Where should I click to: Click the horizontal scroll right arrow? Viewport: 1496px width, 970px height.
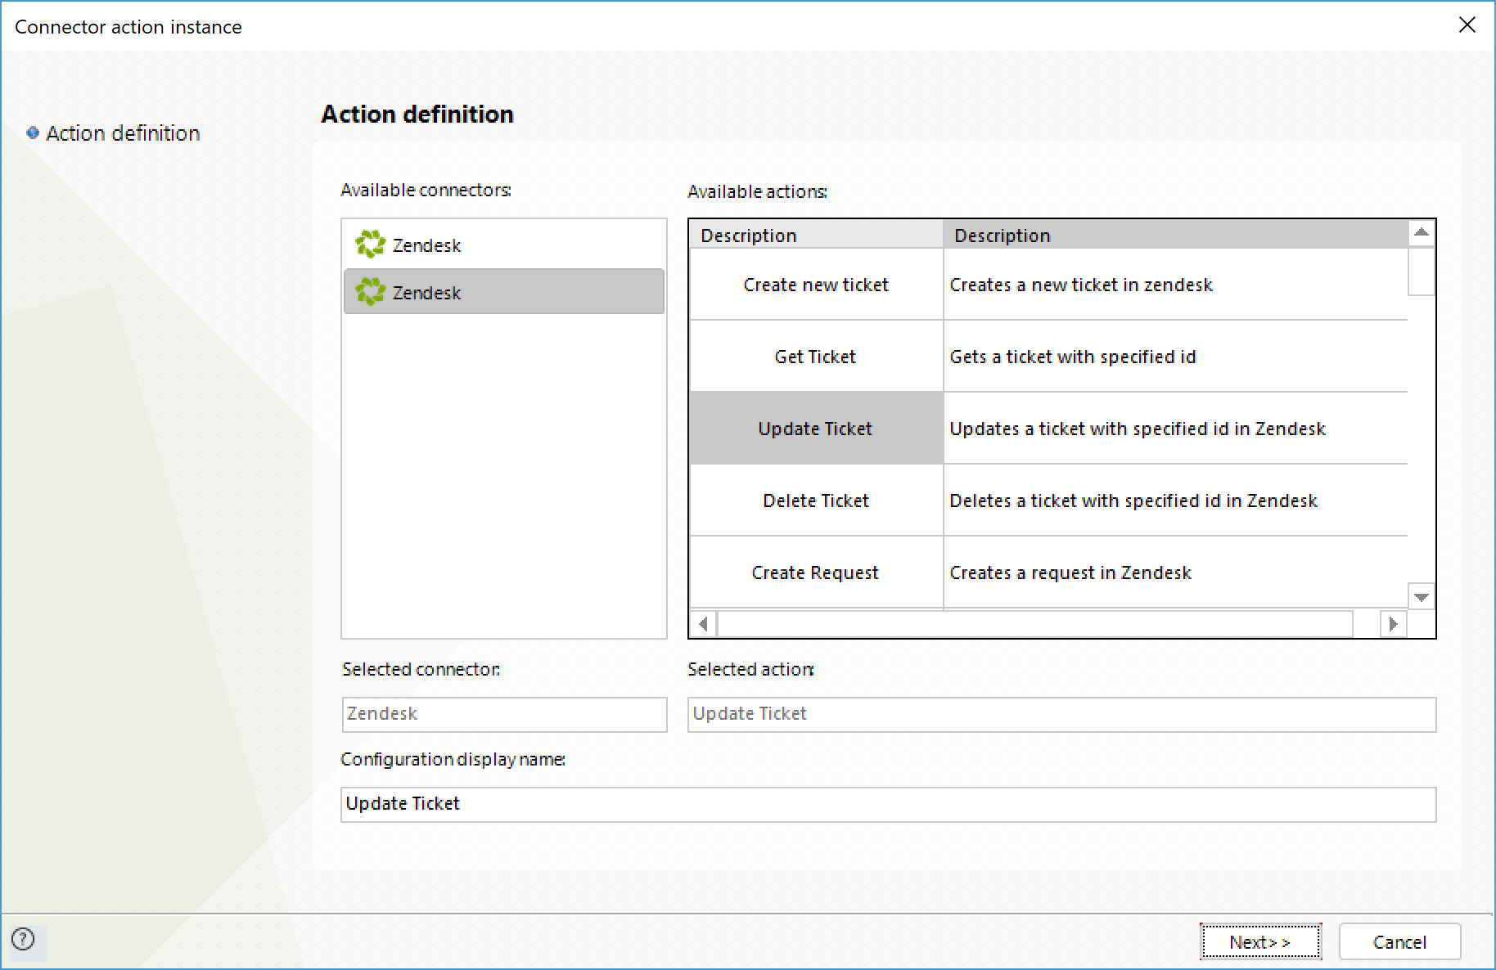[x=1394, y=624]
